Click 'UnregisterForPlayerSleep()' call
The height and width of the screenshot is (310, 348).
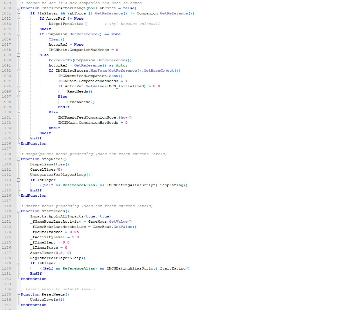coord(60,175)
